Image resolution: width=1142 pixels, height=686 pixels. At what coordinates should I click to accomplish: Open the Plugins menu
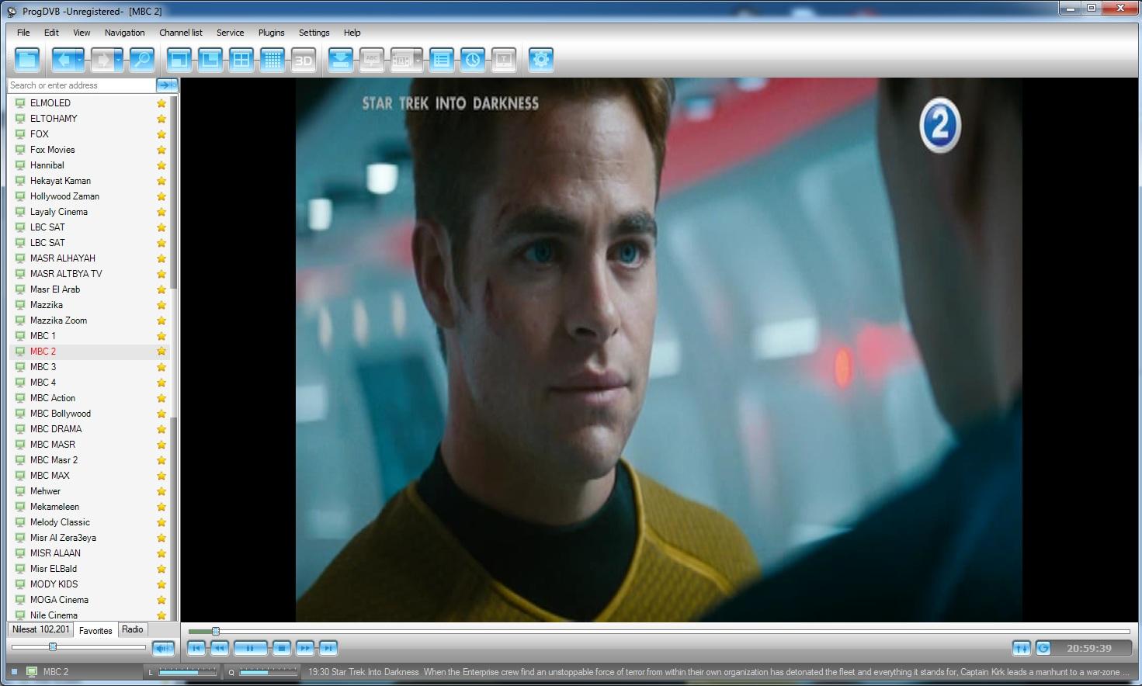coord(271,33)
